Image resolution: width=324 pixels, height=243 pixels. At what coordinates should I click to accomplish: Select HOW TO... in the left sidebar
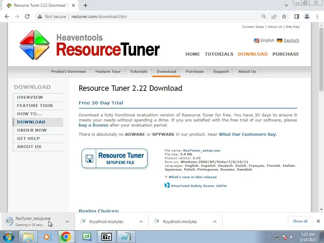click(x=38, y=114)
